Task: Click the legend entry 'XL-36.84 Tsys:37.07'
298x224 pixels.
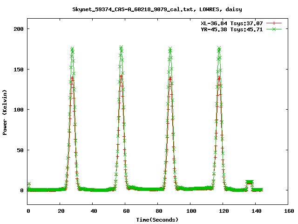Action: point(232,23)
